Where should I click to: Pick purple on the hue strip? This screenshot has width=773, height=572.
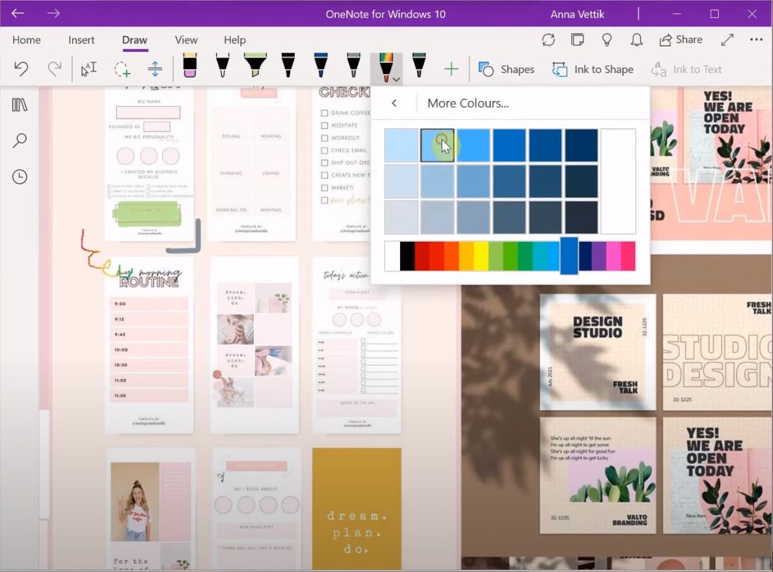599,256
